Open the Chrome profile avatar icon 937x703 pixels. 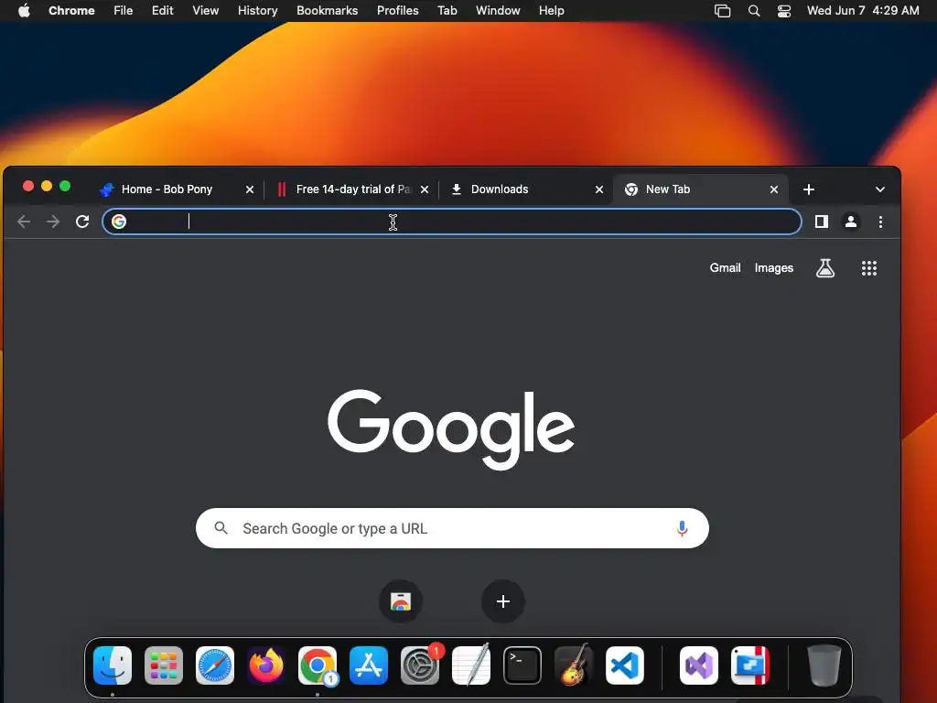click(x=851, y=222)
